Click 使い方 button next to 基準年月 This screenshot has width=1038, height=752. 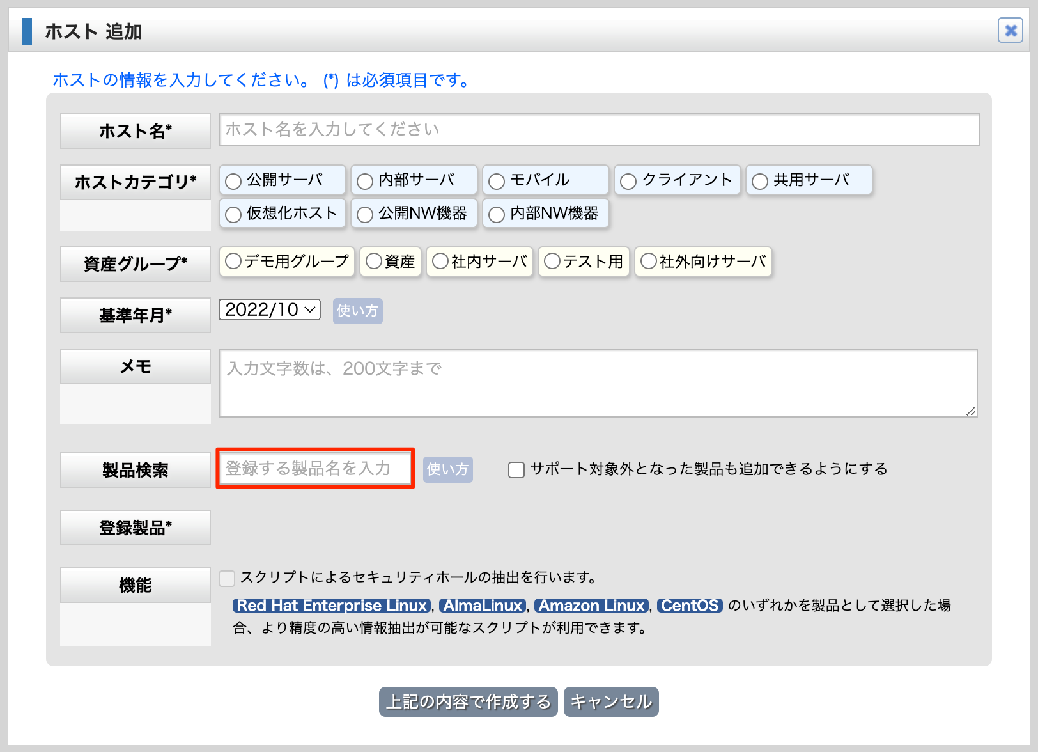(357, 311)
